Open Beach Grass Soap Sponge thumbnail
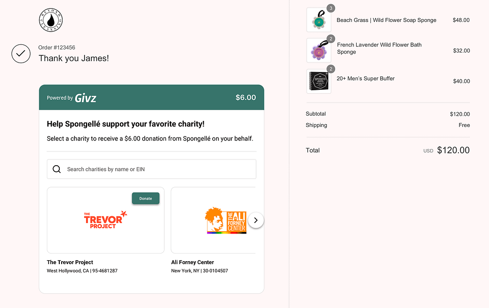Viewport: 489px width, 308px height. coord(319,20)
